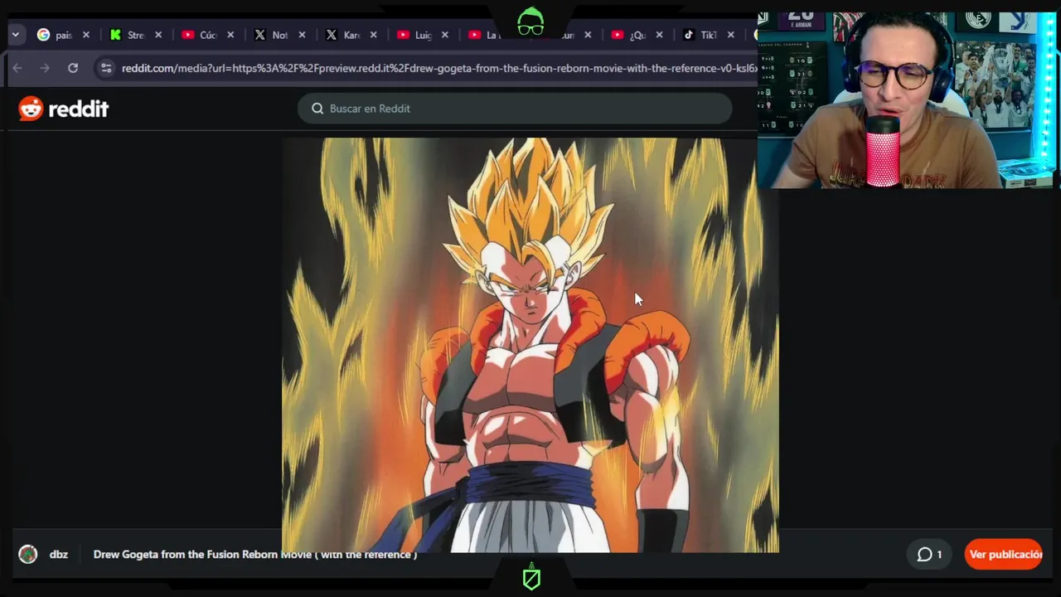Switch to the TikTok tab

(x=700, y=35)
